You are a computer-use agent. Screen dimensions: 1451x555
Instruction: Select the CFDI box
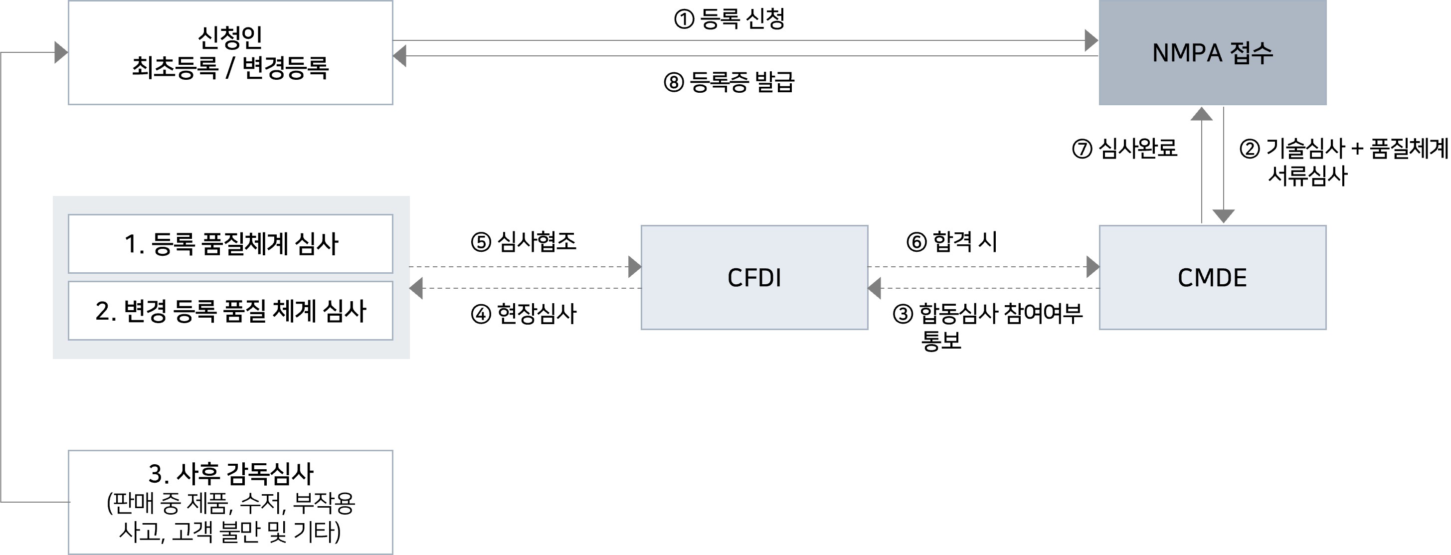754,277
